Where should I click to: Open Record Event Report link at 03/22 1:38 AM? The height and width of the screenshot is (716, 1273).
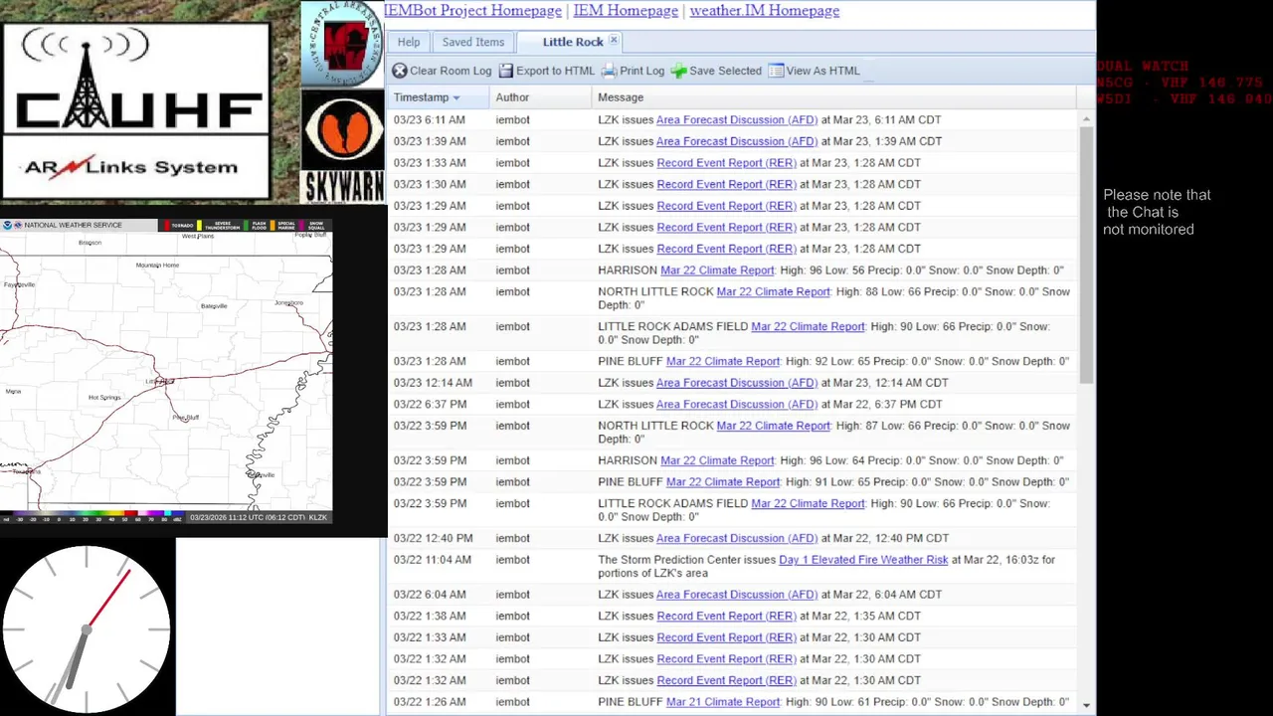tap(726, 616)
